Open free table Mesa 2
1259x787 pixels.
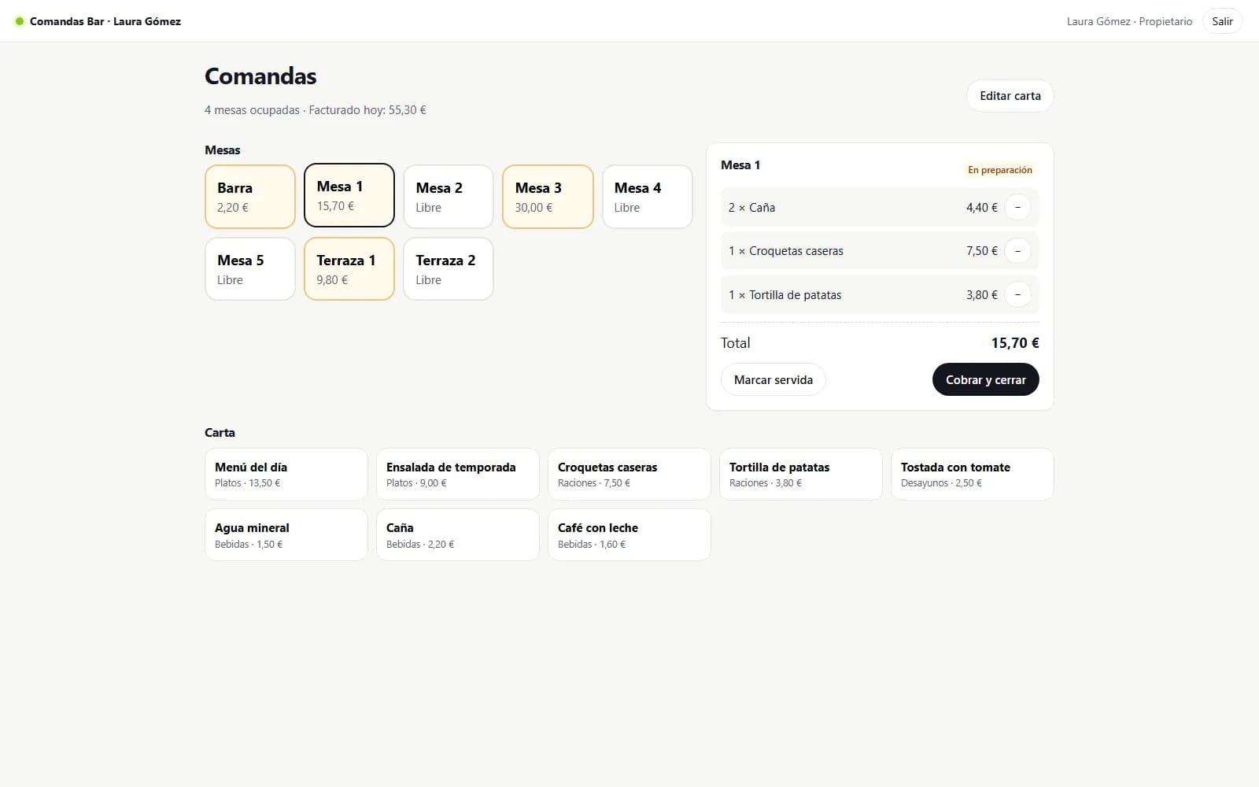click(449, 197)
